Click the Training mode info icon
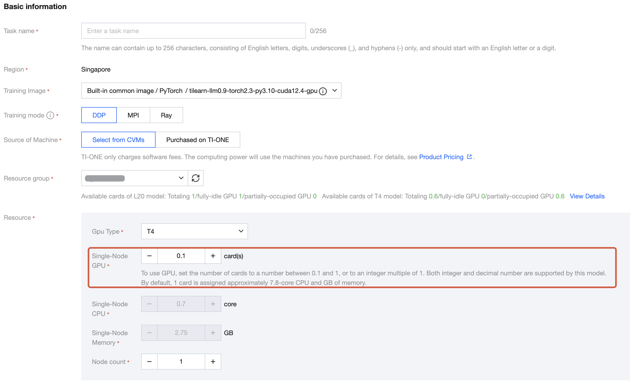Screen dimensions: 634x384 pyautogui.click(x=50, y=115)
